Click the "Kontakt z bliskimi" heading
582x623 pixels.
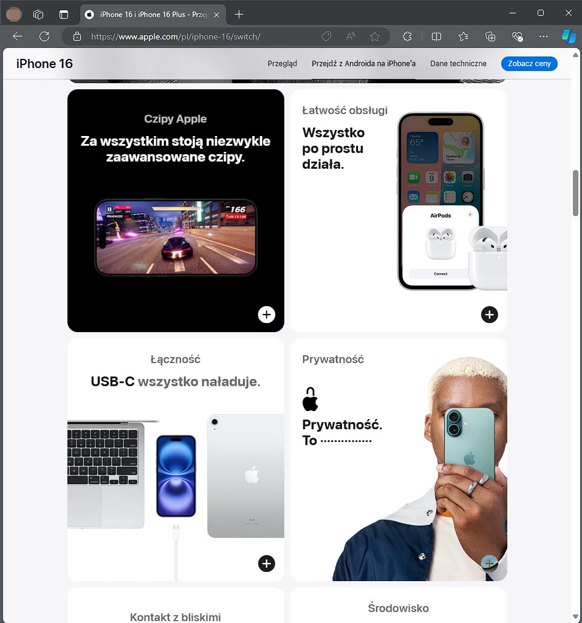[x=176, y=617]
